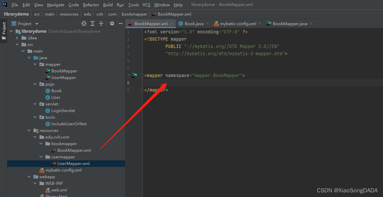Viewport: 383px width, 197px height.
Task: Open the Edit menu
Action: click(26, 5)
